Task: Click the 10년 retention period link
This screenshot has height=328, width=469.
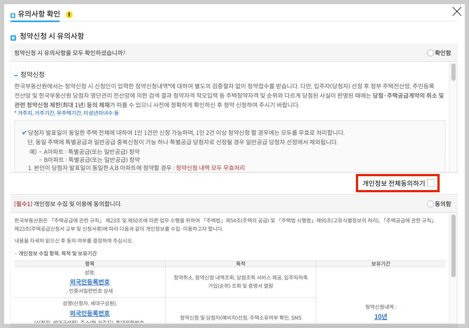Action: pos(381,317)
